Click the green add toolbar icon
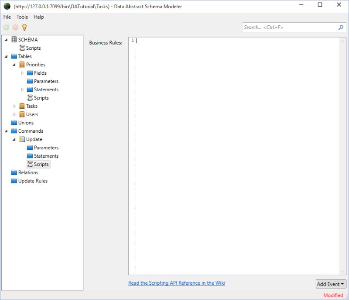This screenshot has height=300, width=349. [x=6, y=28]
